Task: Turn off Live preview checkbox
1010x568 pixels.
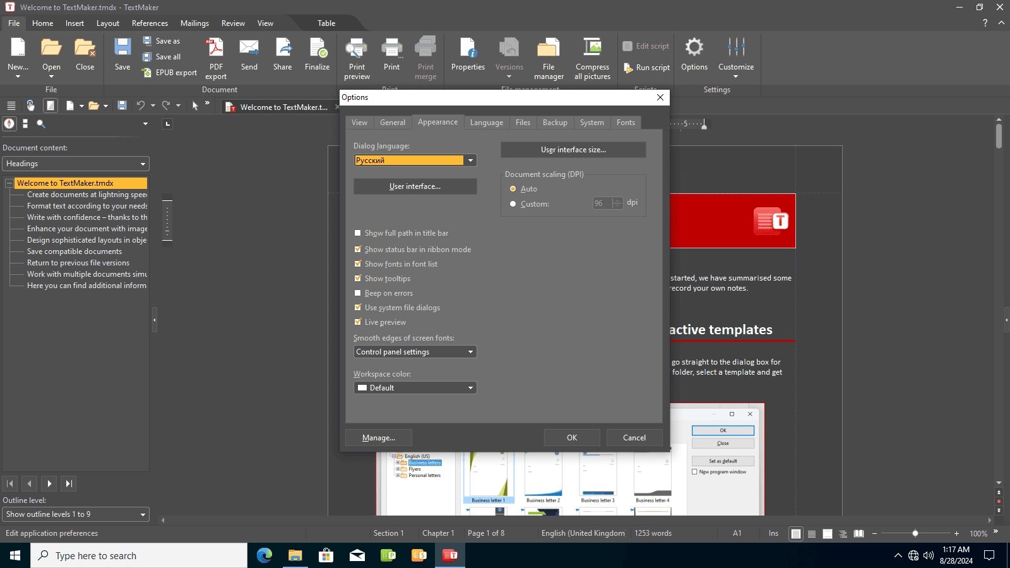Action: tap(358, 322)
